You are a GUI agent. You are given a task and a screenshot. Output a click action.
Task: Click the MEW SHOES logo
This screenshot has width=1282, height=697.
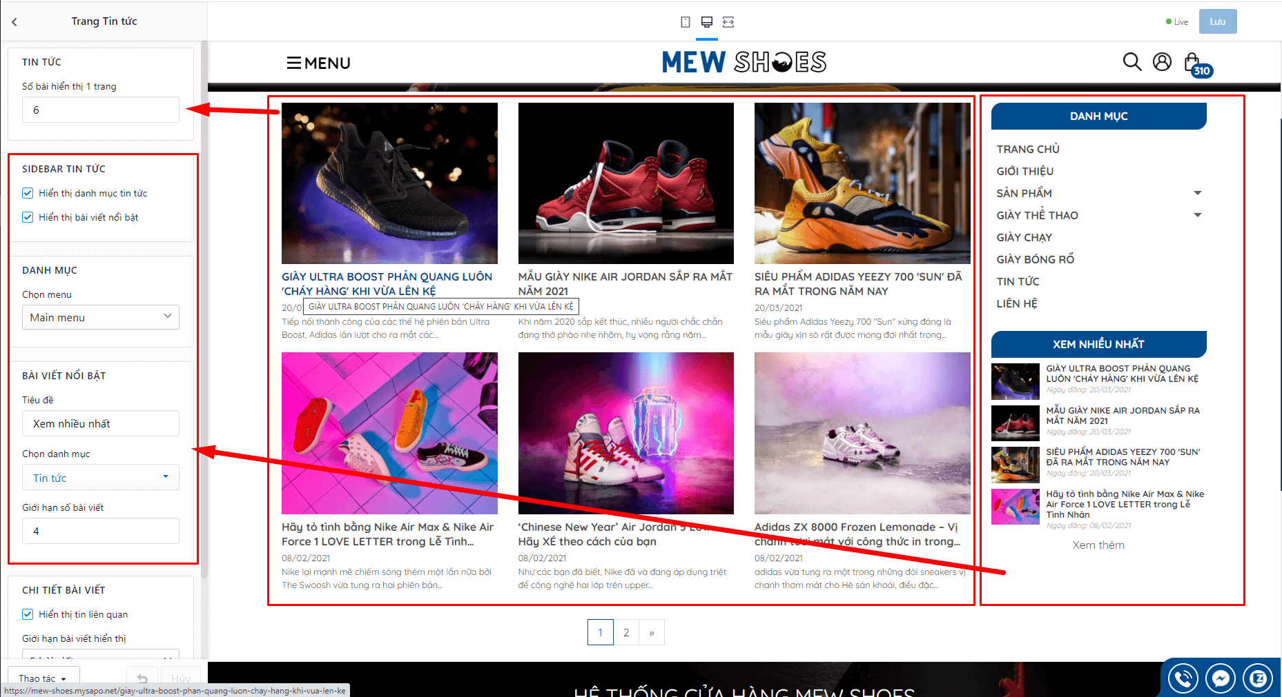pos(744,62)
